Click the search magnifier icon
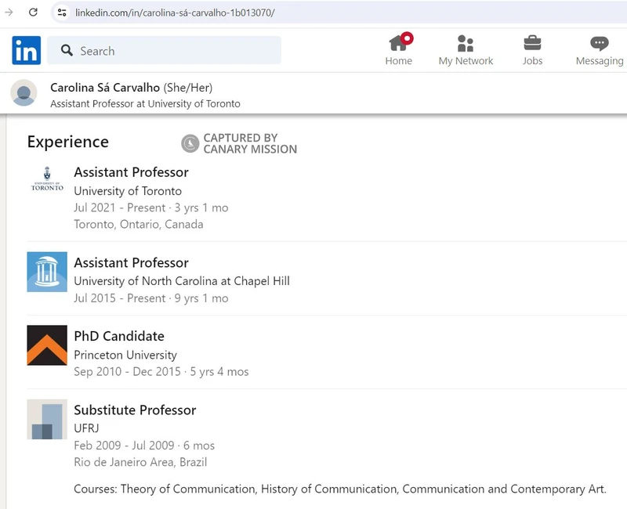The height and width of the screenshot is (509, 627). click(x=67, y=50)
